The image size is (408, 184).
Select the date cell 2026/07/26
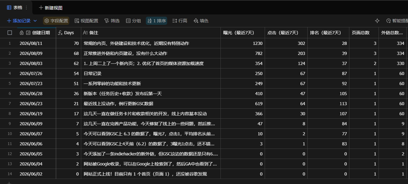(37, 73)
